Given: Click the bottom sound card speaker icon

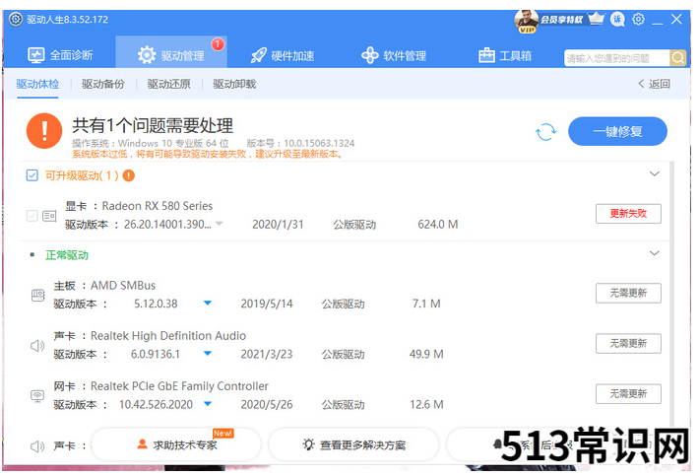Looking at the screenshot, I should [37, 445].
